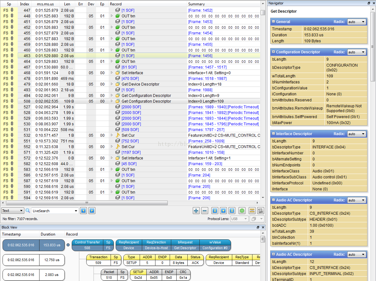Click the search magnifier icon
This screenshot has height=281, width=376.
tap(28, 211)
